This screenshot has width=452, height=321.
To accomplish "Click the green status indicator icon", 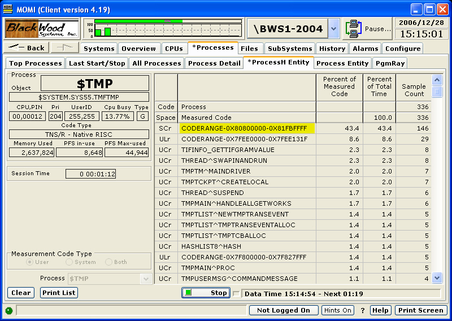I will [9, 311].
